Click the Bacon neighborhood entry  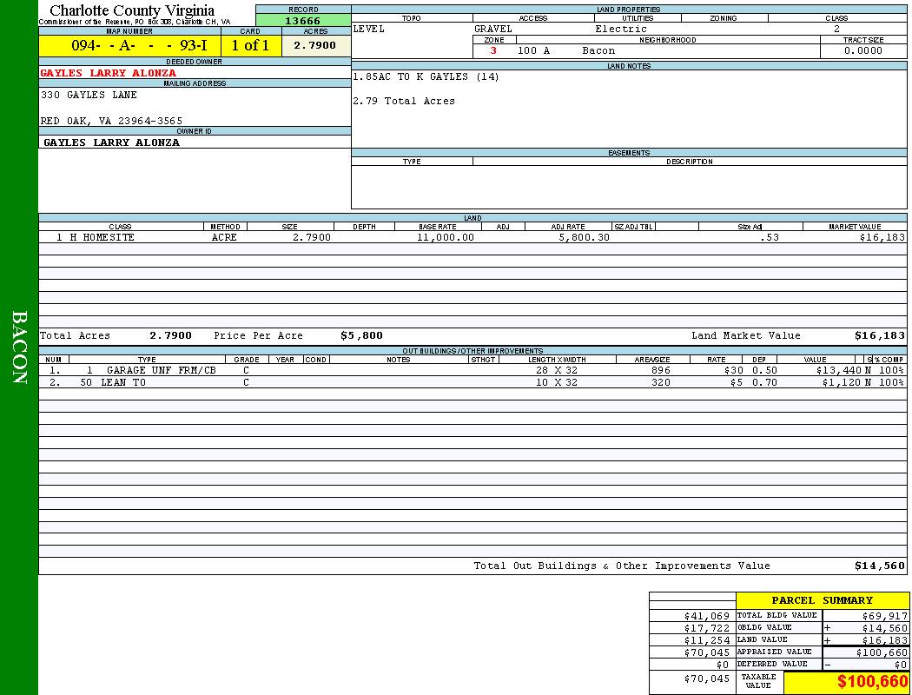[598, 50]
